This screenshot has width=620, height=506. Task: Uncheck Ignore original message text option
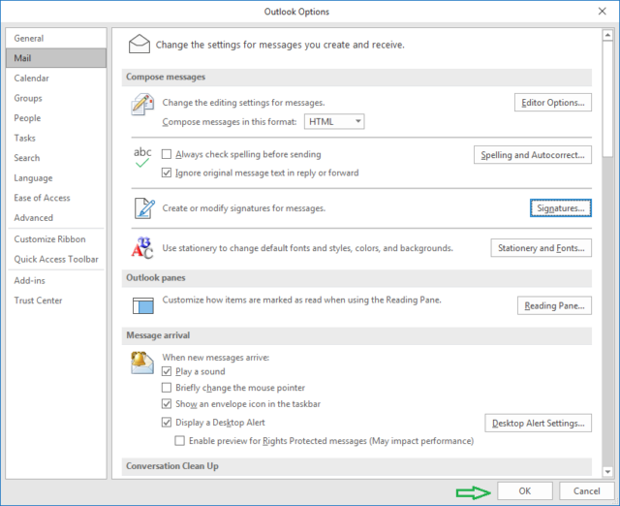click(167, 173)
